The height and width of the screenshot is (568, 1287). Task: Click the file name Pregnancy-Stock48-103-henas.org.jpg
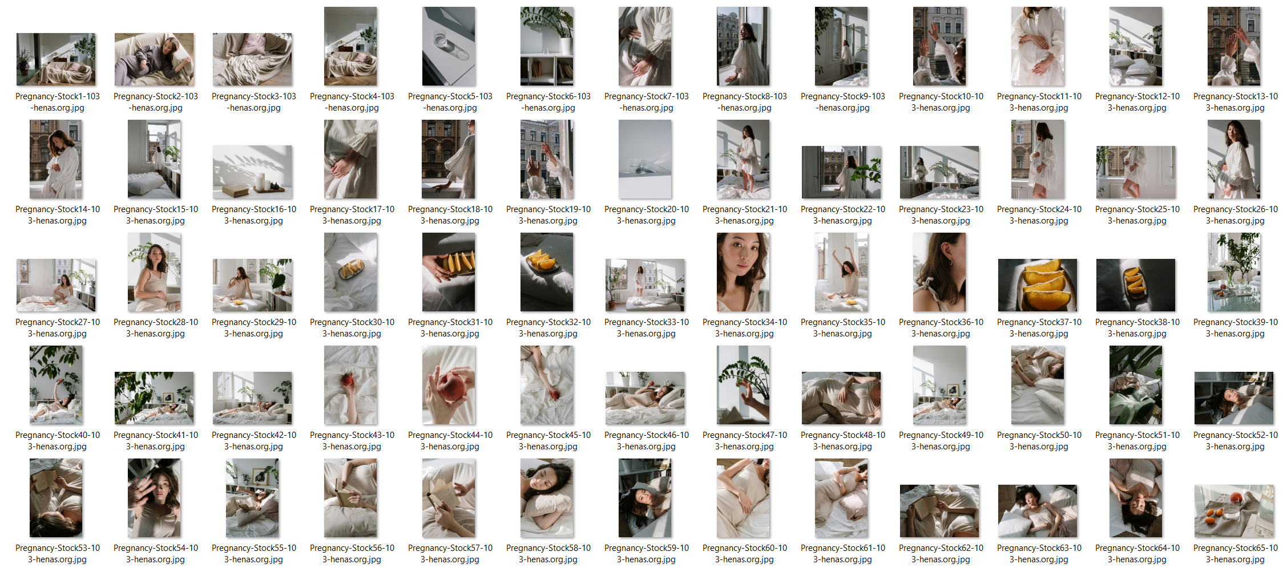(843, 441)
